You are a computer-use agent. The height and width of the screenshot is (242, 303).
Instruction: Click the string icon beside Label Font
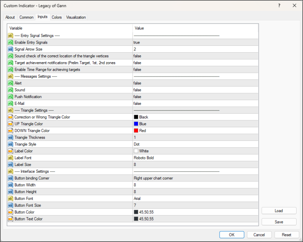point(11,158)
